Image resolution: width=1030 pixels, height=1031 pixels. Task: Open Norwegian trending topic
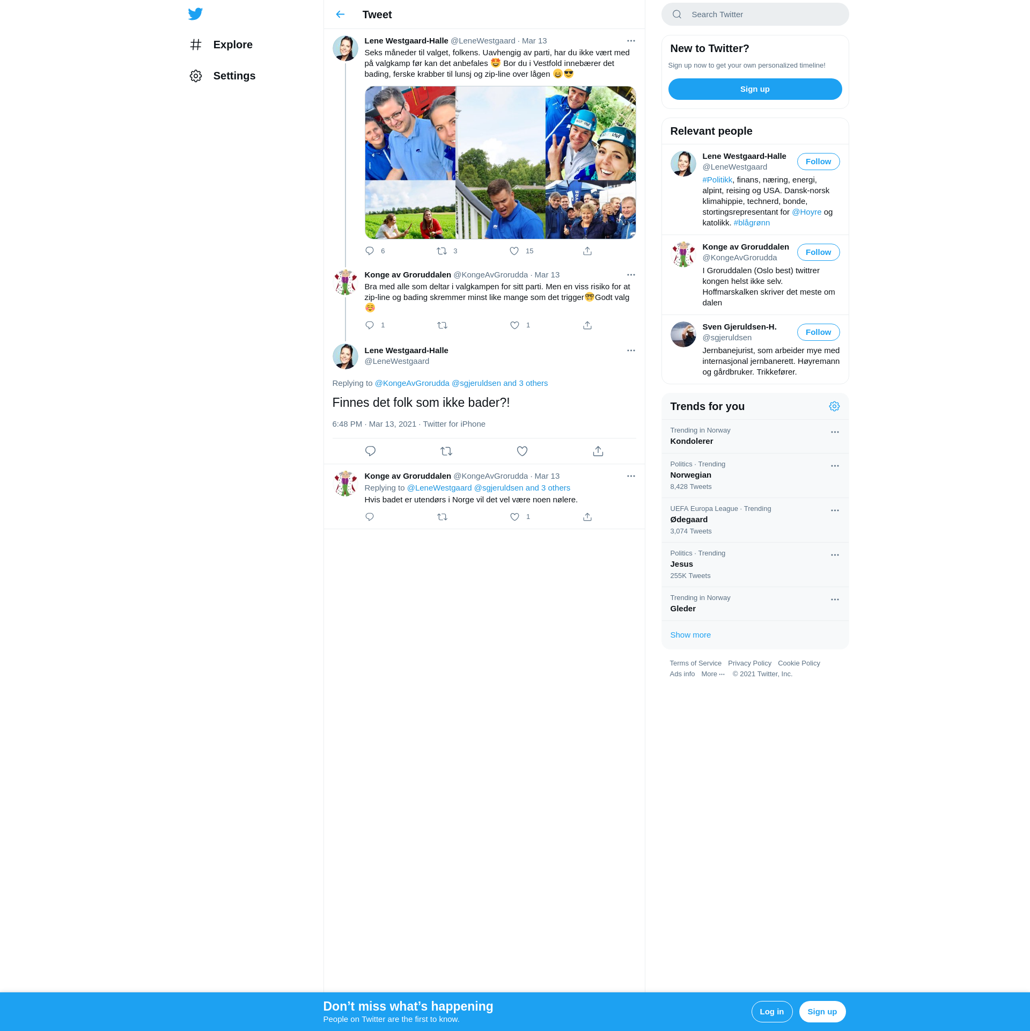pos(755,476)
